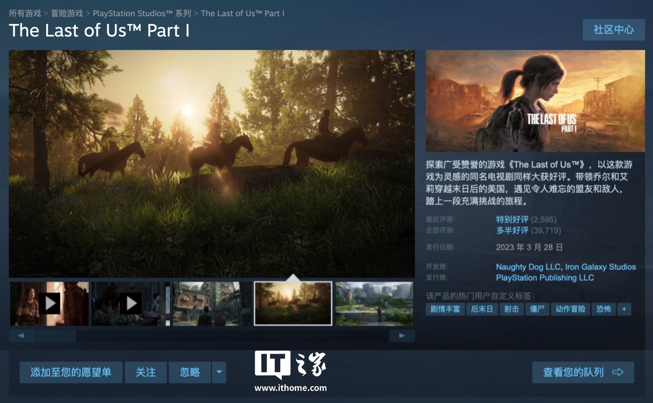Click the thumbnail strip scrollbar handle
The image size is (653, 403).
point(55,336)
